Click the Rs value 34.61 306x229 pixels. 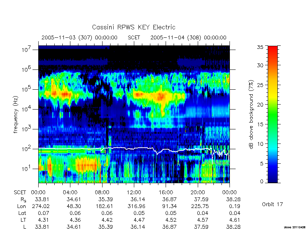[74, 199]
